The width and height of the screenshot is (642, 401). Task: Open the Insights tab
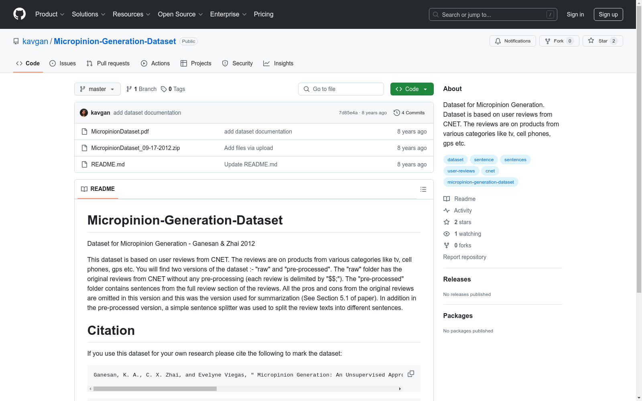tap(278, 63)
